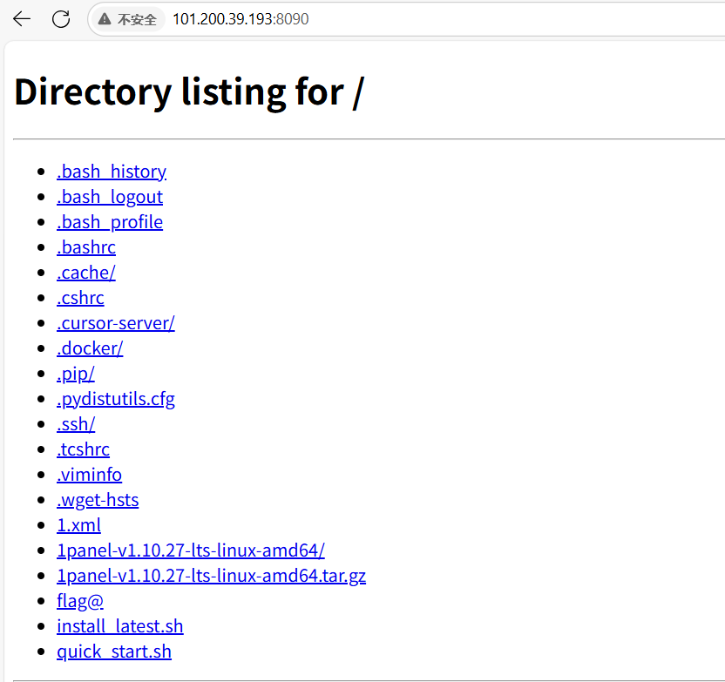Browse into the .cache/ directory
The height and width of the screenshot is (682, 725).
click(86, 273)
